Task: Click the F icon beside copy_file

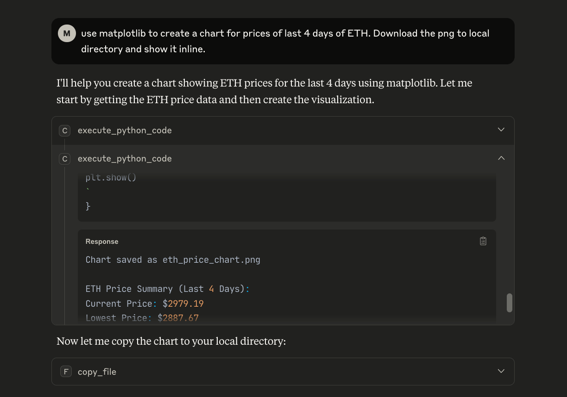Action: (66, 372)
